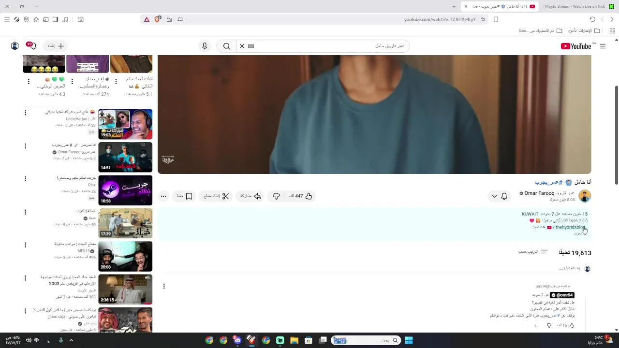Image resolution: width=619 pixels, height=348 pixels.
Task: Open Brave Shields lion icon
Action: click(157, 19)
